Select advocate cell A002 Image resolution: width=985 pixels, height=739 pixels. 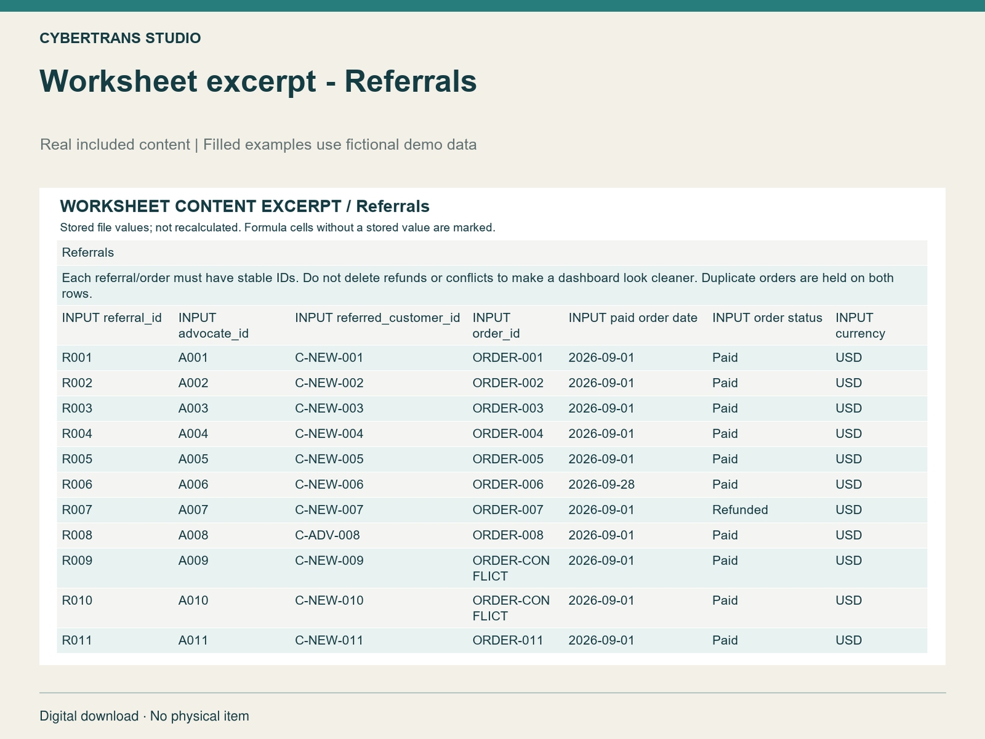coord(193,383)
